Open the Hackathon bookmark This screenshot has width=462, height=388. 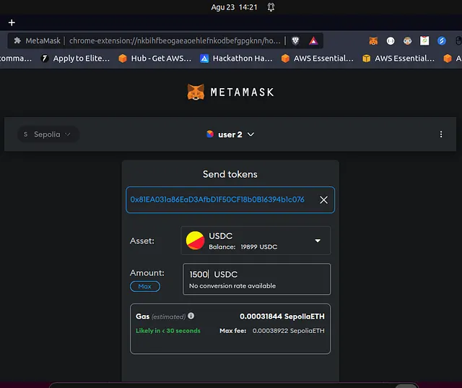pyautogui.click(x=236, y=59)
